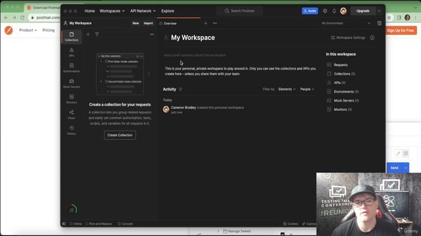Open the collections panel three-dot menu
The width and height of the screenshot is (421, 236).
tap(152, 34)
